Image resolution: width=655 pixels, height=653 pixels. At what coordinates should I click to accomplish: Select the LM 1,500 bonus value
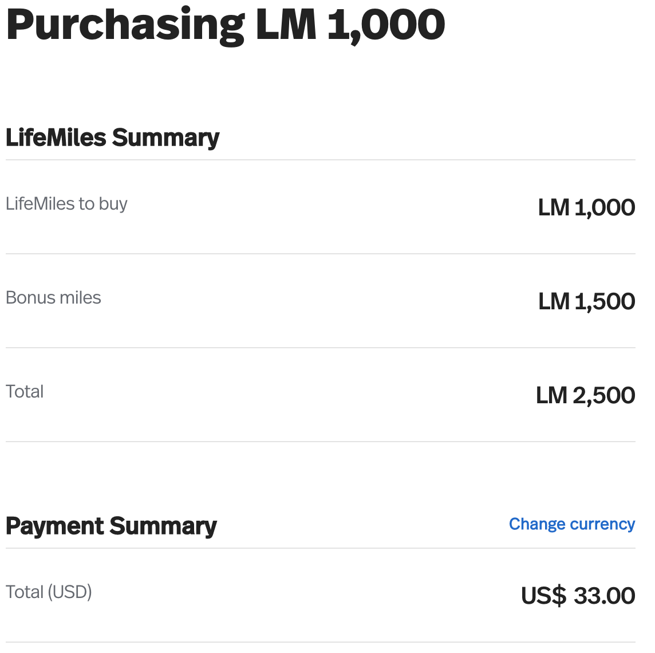click(586, 301)
